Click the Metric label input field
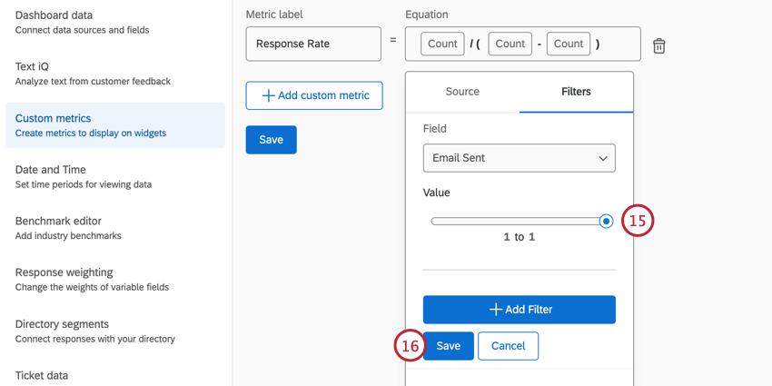 [313, 44]
